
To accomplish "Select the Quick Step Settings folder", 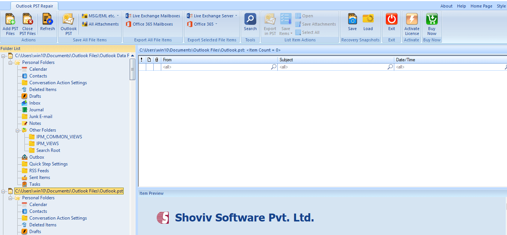I will click(48, 164).
